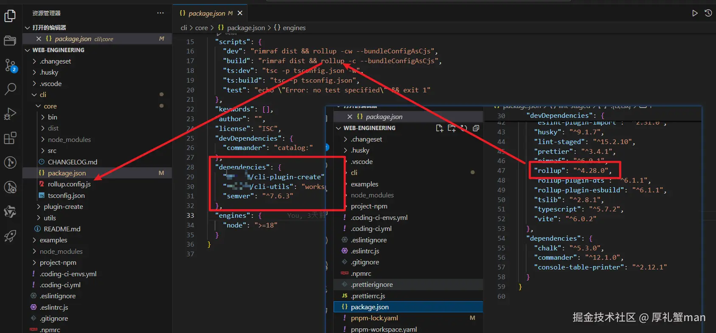Select package.json under core folder

click(x=97, y=173)
